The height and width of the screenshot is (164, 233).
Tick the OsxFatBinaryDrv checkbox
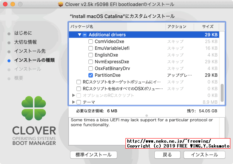click(x=91, y=69)
